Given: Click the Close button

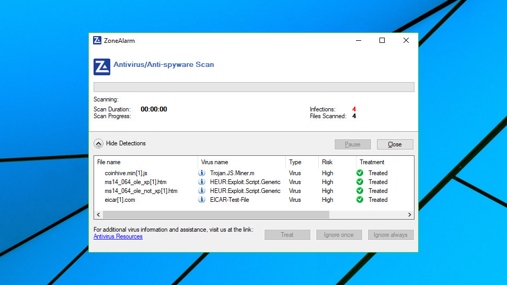Looking at the screenshot, I should click(x=395, y=144).
